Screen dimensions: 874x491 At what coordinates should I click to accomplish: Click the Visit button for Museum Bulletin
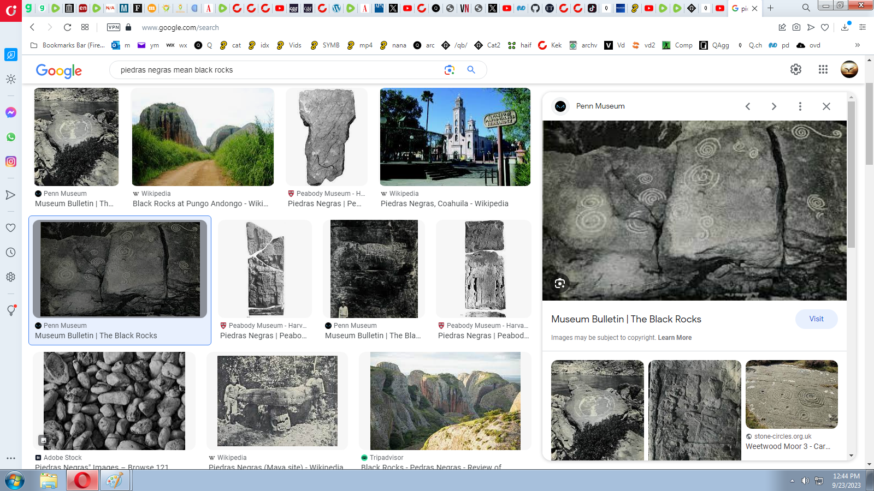point(816,319)
